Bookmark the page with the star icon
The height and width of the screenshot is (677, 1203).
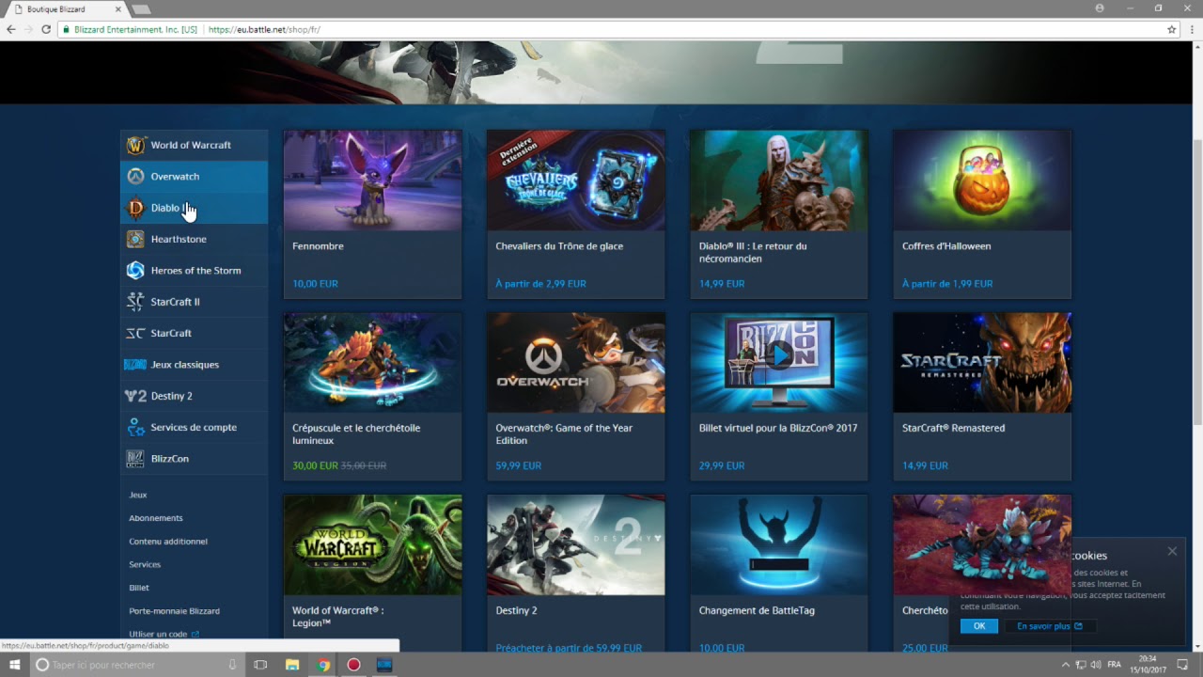(1171, 29)
